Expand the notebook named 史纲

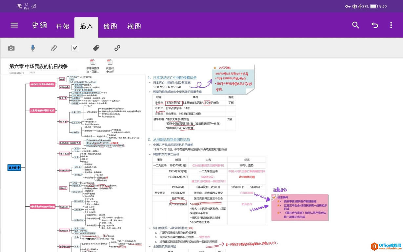39,25
